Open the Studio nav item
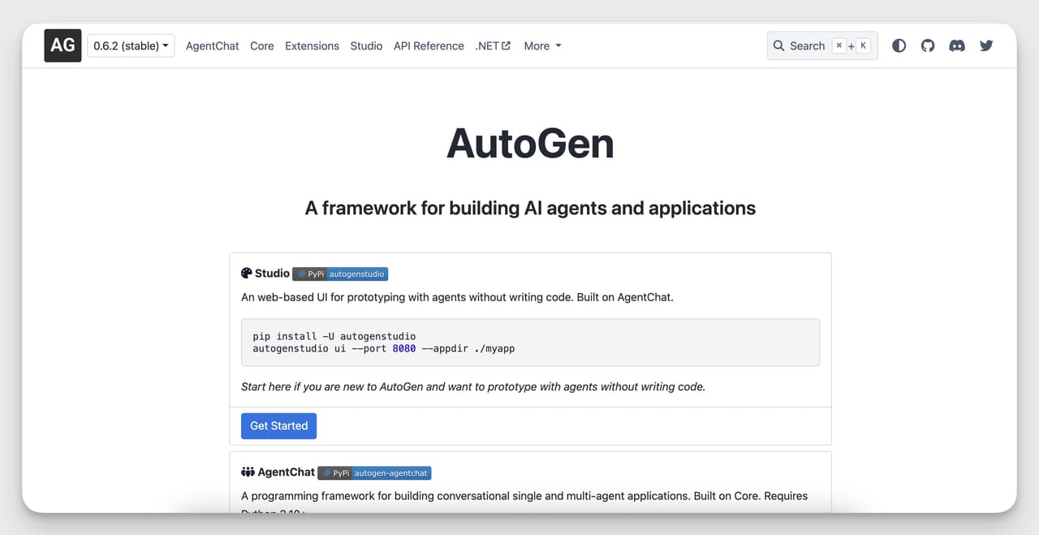Viewport: 1039px width, 535px height. pyautogui.click(x=366, y=45)
